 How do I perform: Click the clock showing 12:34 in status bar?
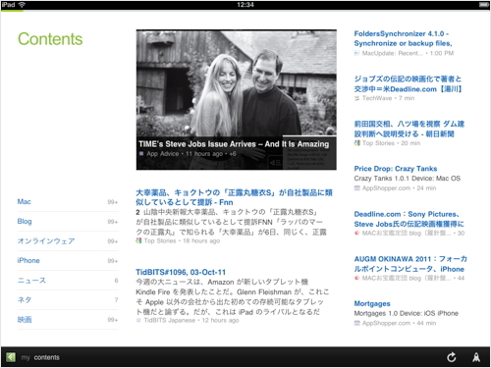pyautogui.click(x=245, y=5)
